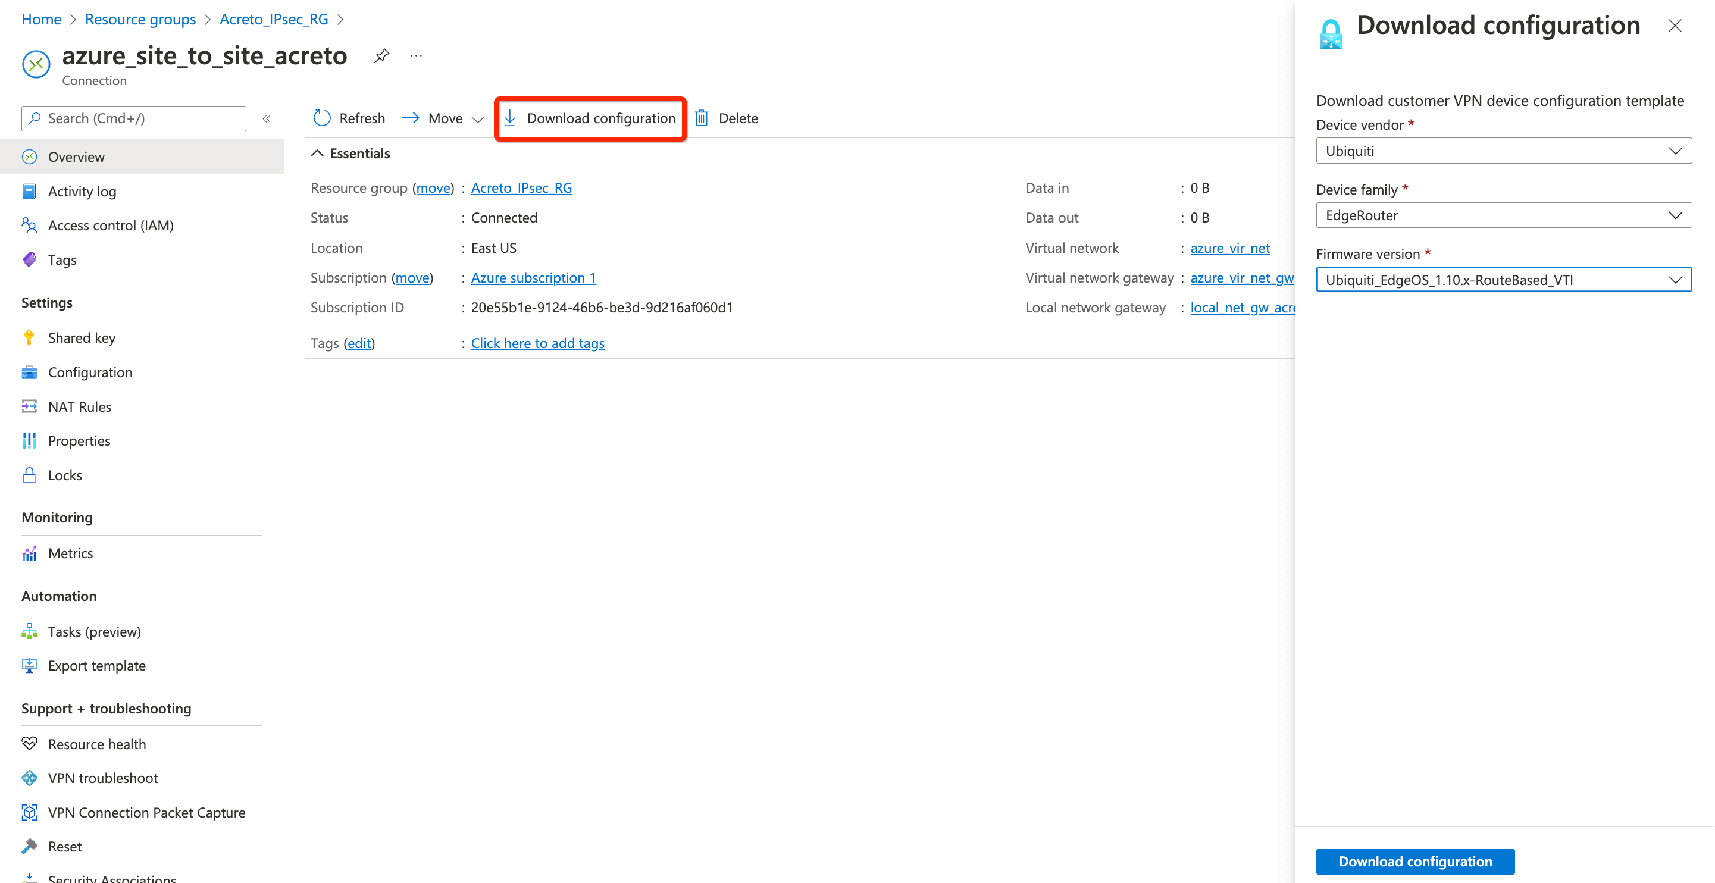Click the Locks padlock icon
Image resolution: width=1715 pixels, height=883 pixels.
click(29, 475)
